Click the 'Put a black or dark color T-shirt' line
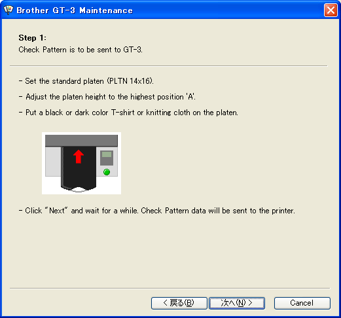The image size is (341, 318). tap(128, 113)
